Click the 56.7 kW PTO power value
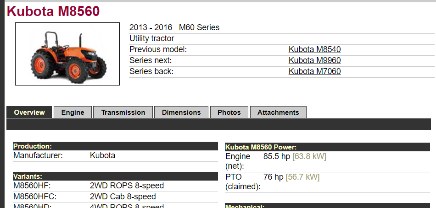Viewport: 436px width, 208px height. click(x=302, y=177)
